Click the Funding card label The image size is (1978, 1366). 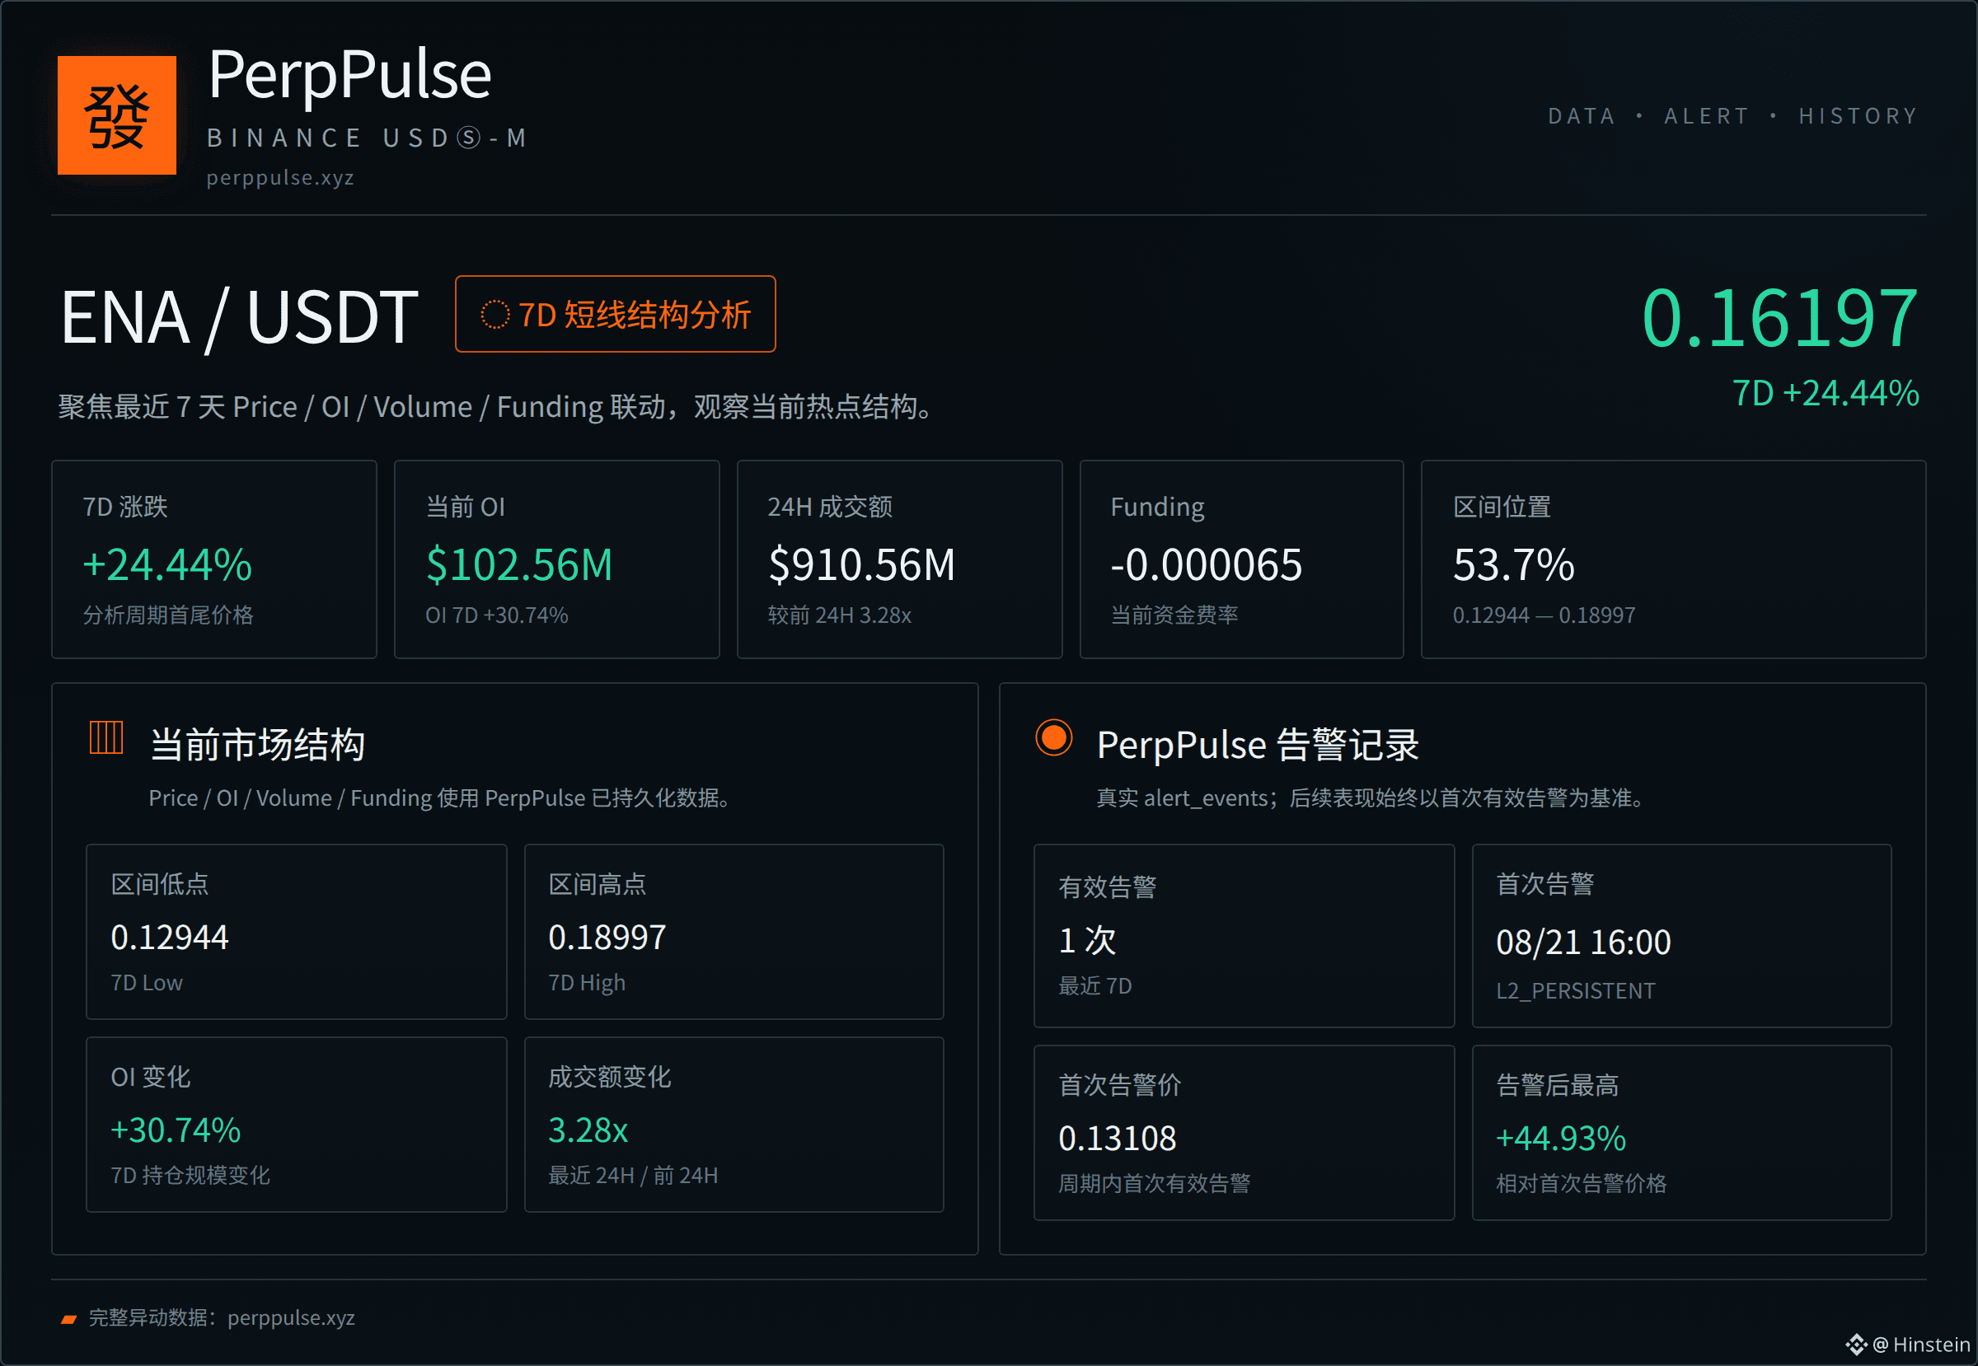pos(1157,507)
